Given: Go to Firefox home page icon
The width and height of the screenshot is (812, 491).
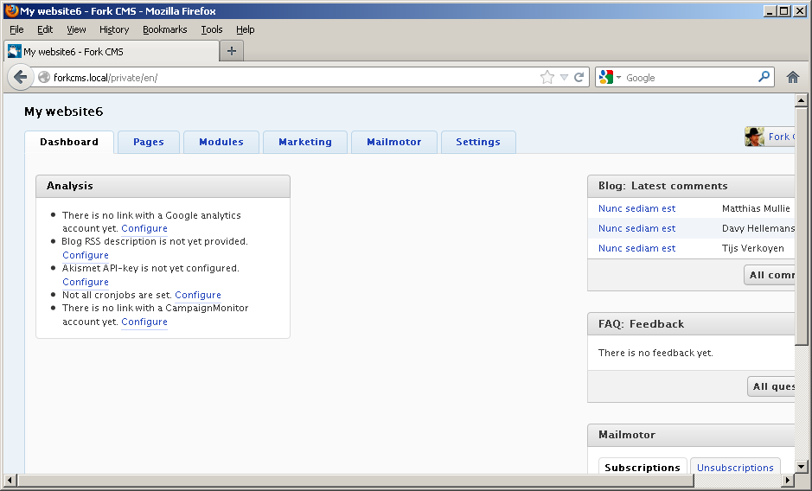Looking at the screenshot, I should [x=792, y=77].
